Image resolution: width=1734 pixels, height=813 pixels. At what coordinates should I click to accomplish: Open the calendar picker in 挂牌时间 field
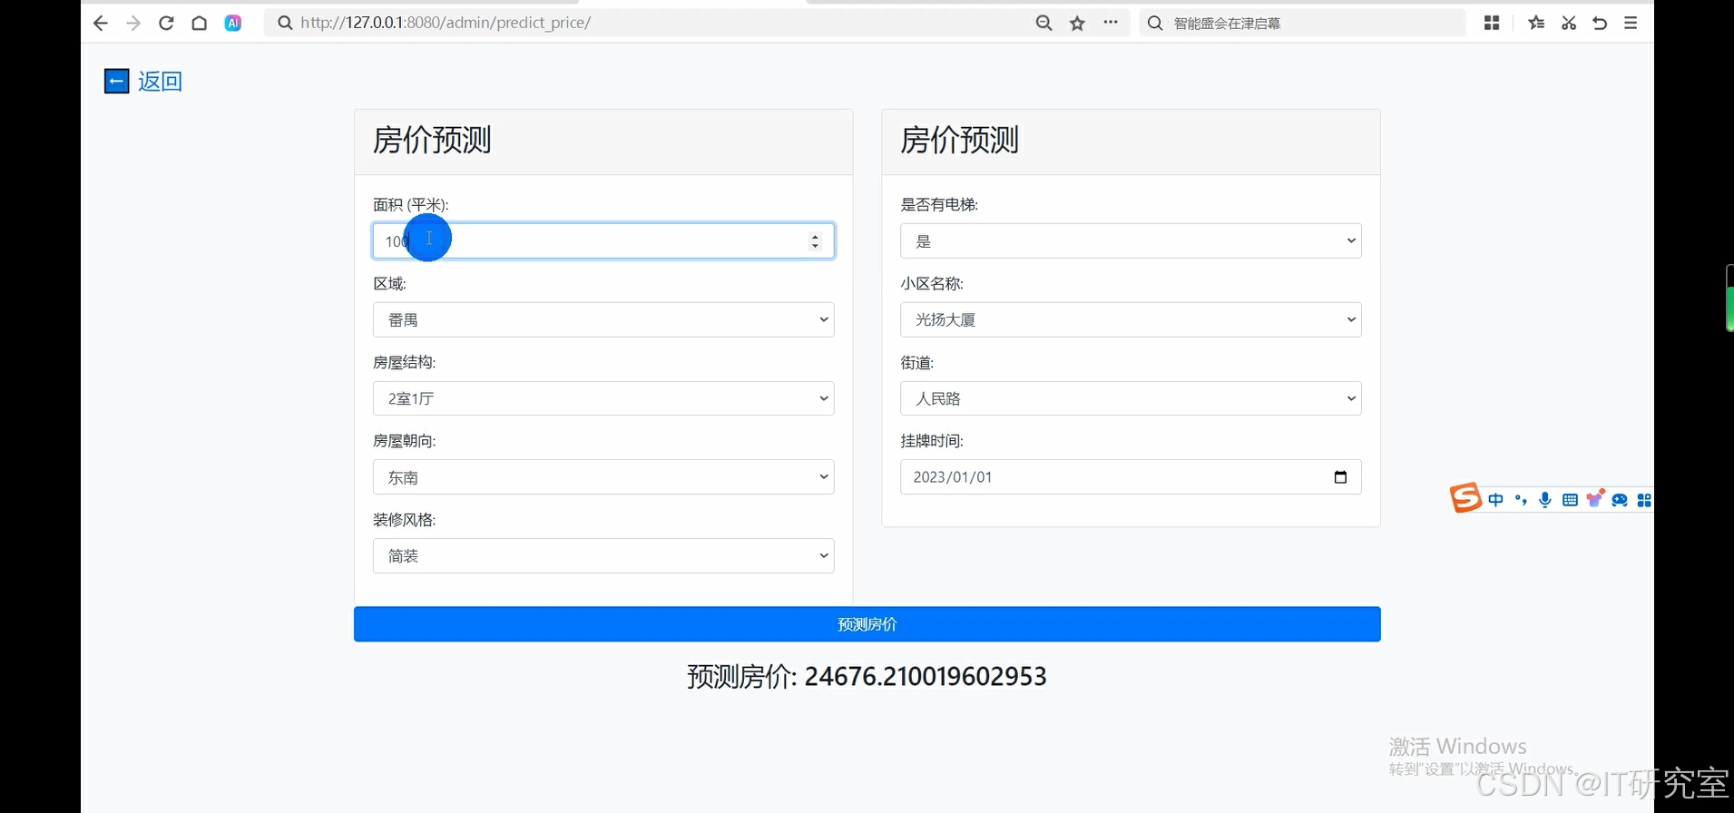click(x=1340, y=477)
